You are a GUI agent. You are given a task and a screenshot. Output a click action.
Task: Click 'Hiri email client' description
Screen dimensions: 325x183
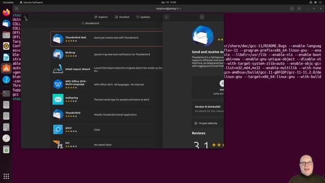pyautogui.click(x=103, y=145)
